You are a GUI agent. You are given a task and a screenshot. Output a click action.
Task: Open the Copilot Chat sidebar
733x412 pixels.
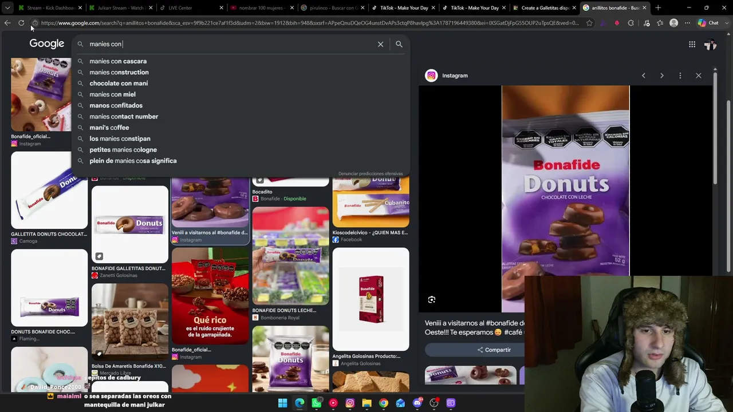coord(709,23)
